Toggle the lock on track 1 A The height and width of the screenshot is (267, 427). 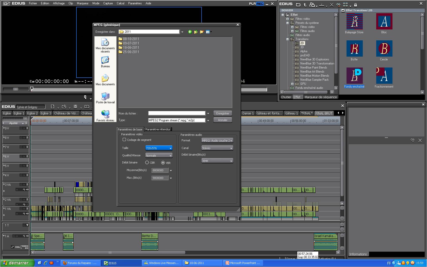click(13, 236)
